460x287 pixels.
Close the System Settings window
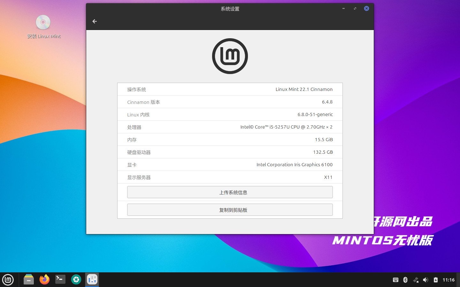pyautogui.click(x=366, y=9)
